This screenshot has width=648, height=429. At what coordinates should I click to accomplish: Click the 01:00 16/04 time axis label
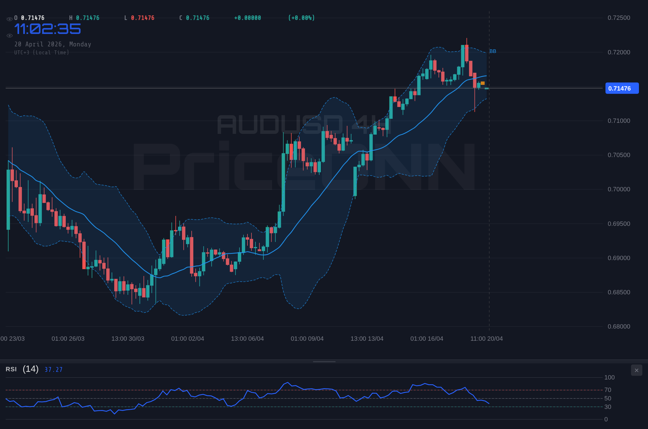(427, 339)
